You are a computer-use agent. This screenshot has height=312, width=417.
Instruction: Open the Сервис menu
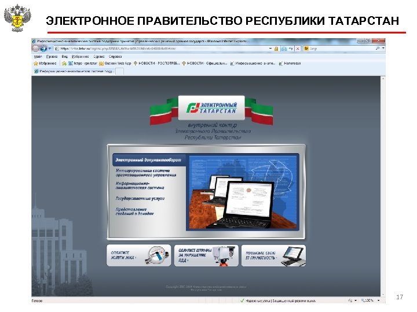pyautogui.click(x=99, y=57)
